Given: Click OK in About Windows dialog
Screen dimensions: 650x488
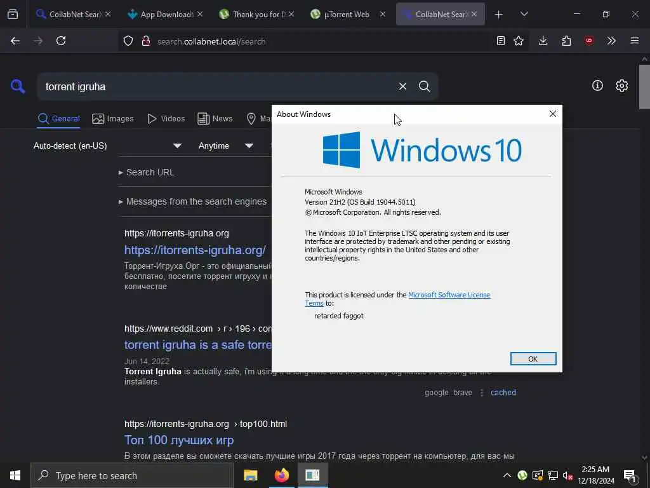Looking at the screenshot, I should coord(533,359).
